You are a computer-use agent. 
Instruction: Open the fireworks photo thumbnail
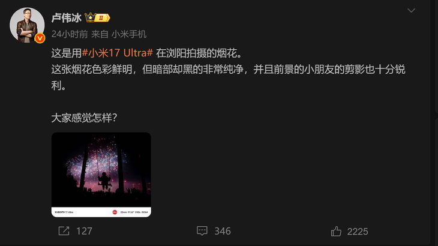click(101, 175)
